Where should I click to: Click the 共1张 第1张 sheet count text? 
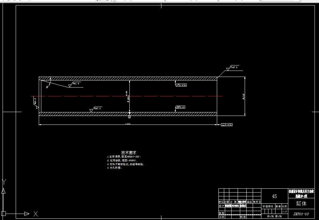coord(274,216)
